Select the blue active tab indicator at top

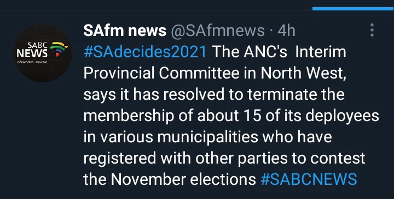coord(353,9)
